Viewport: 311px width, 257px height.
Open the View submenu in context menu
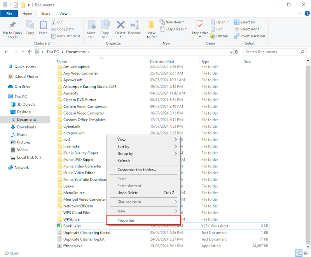coord(143,140)
